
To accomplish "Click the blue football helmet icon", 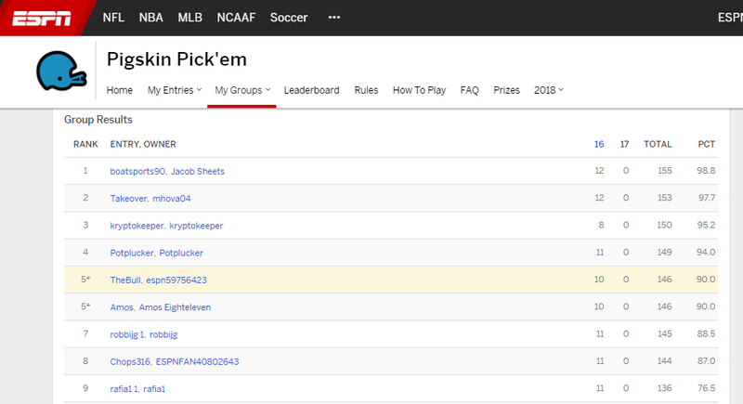I will click(61, 71).
